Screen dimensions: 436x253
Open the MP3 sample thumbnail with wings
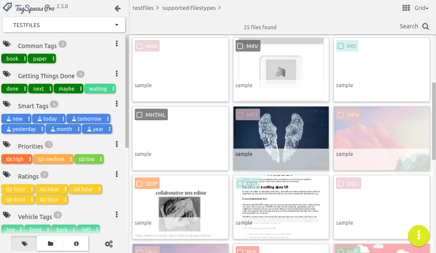281,138
